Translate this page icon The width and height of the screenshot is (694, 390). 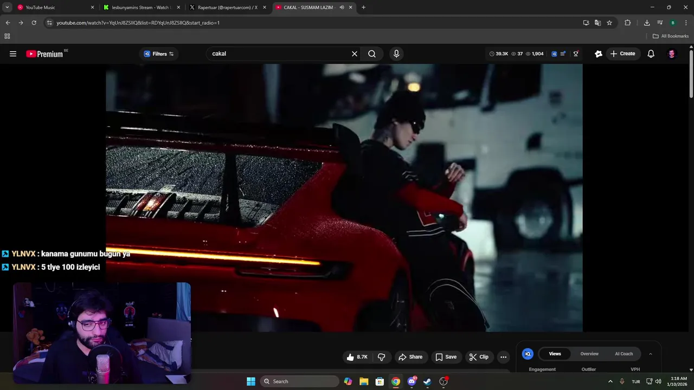597,23
